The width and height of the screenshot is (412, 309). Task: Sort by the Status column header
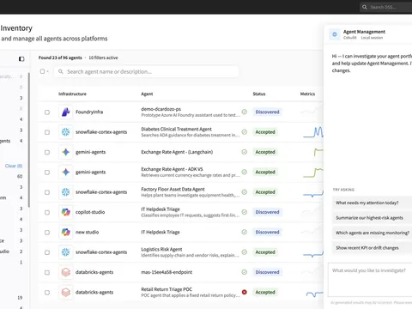click(x=259, y=94)
